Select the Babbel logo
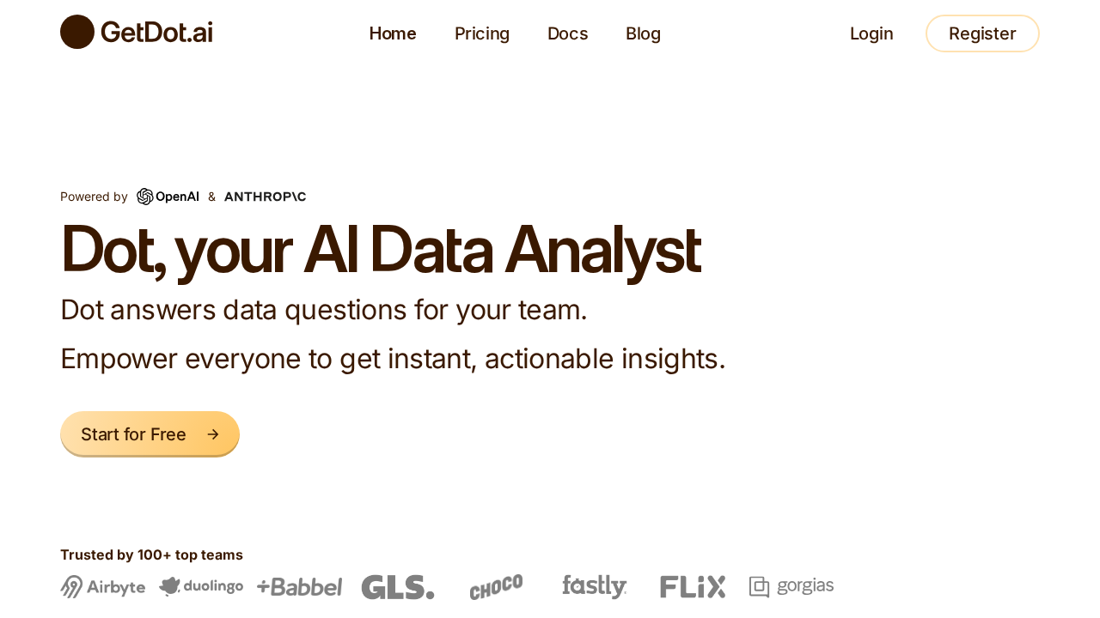This screenshot has width=1100, height=618. (x=299, y=586)
